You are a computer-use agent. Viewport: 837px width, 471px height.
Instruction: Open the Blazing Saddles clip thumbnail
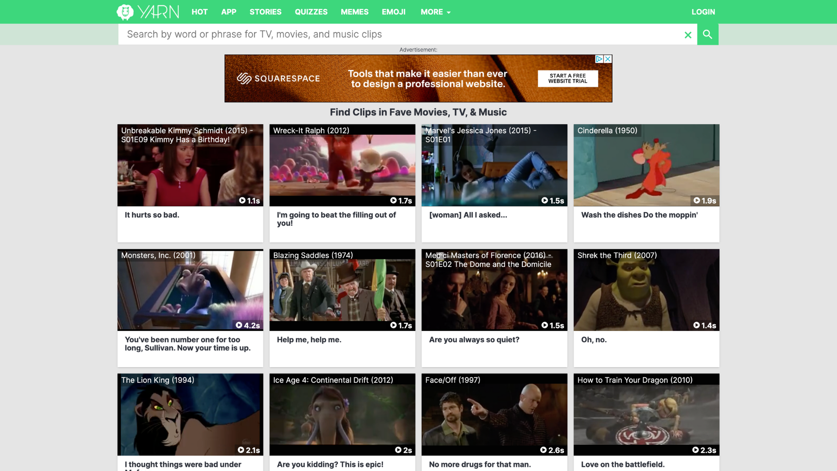point(342,290)
